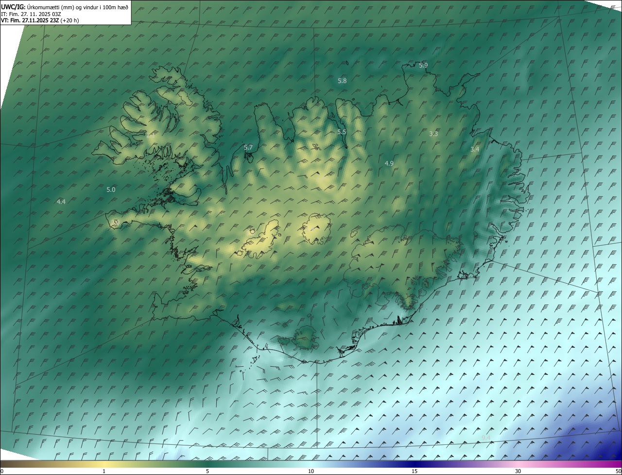Image resolution: width=622 pixels, height=475 pixels.
Task: Click the 9.4 value label on the map
Action: tap(486, 438)
